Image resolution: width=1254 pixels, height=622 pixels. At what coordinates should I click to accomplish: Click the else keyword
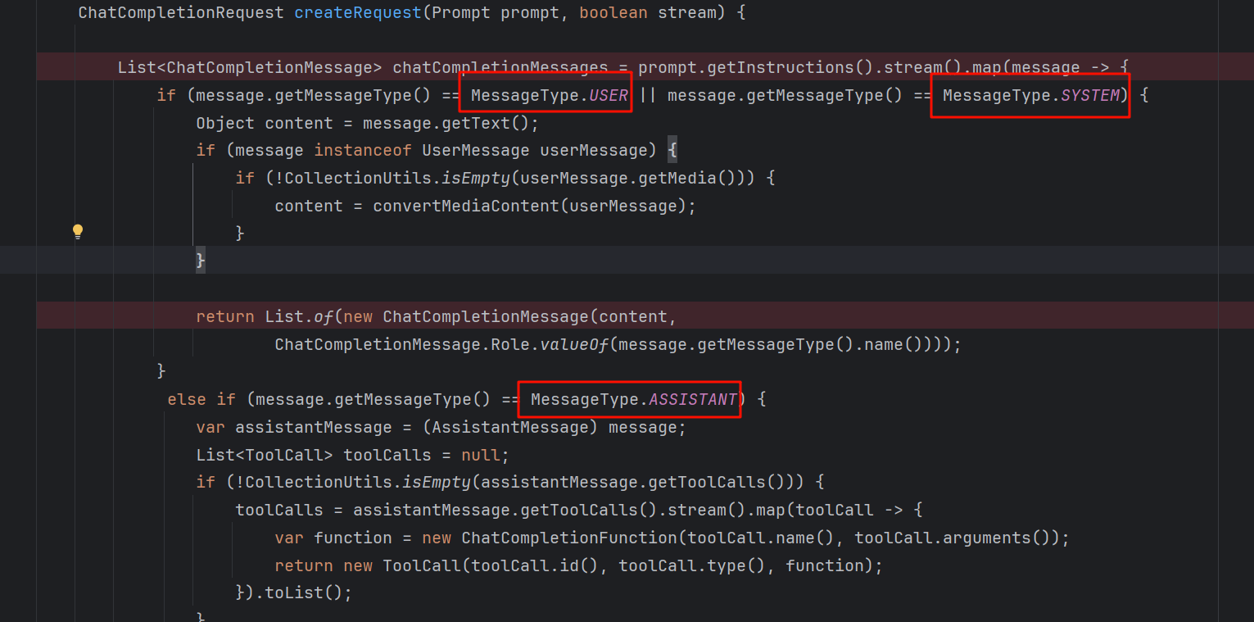[186, 400]
